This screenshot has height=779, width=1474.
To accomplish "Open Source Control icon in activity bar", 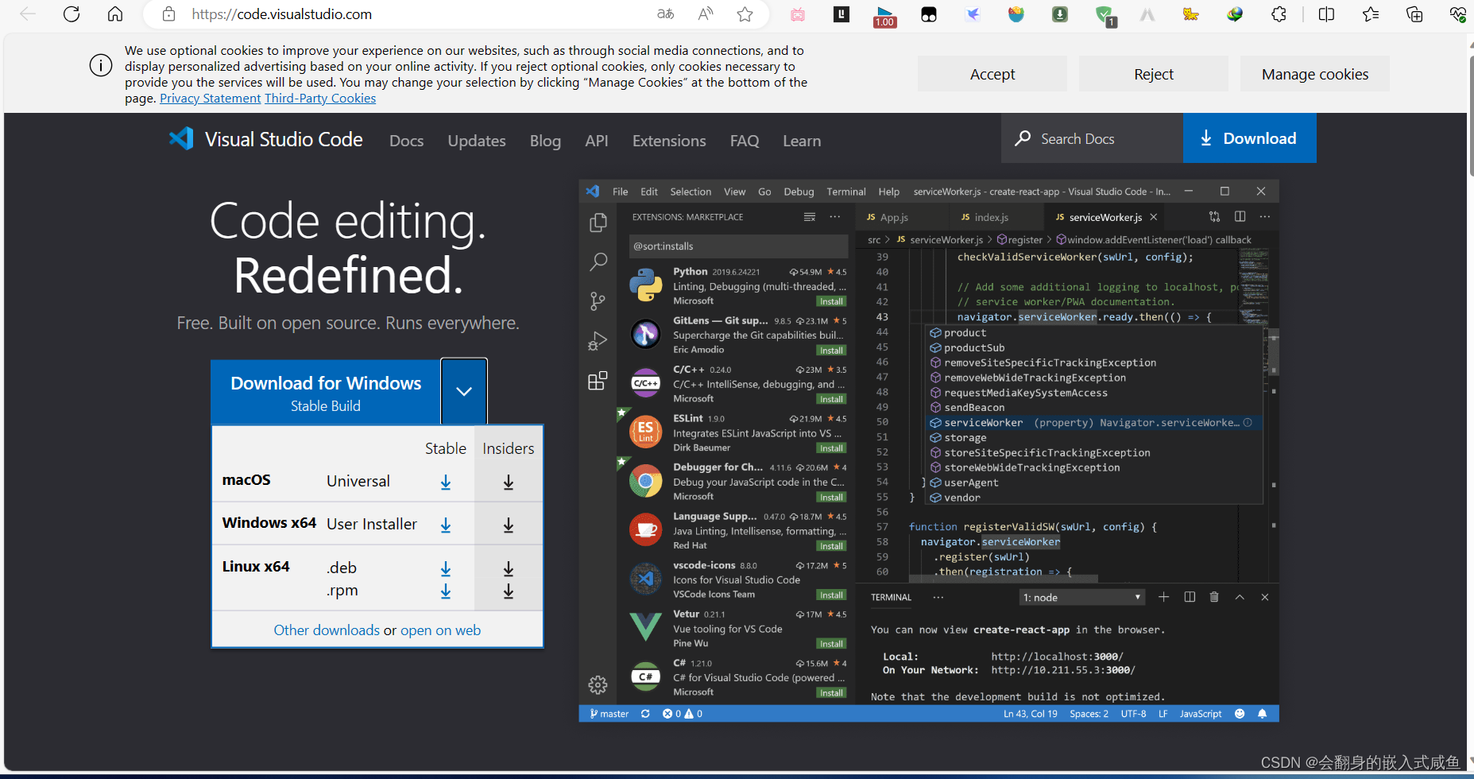I will 598,301.
